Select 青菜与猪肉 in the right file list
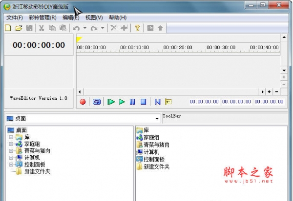The width and height of the screenshot is (293, 201). (x=156, y=145)
